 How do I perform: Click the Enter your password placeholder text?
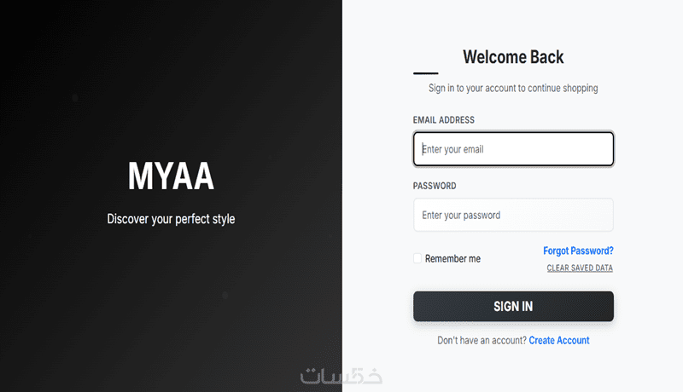pyautogui.click(x=461, y=215)
